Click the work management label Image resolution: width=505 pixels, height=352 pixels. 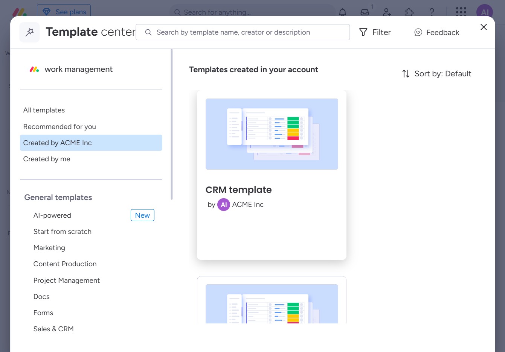click(78, 69)
